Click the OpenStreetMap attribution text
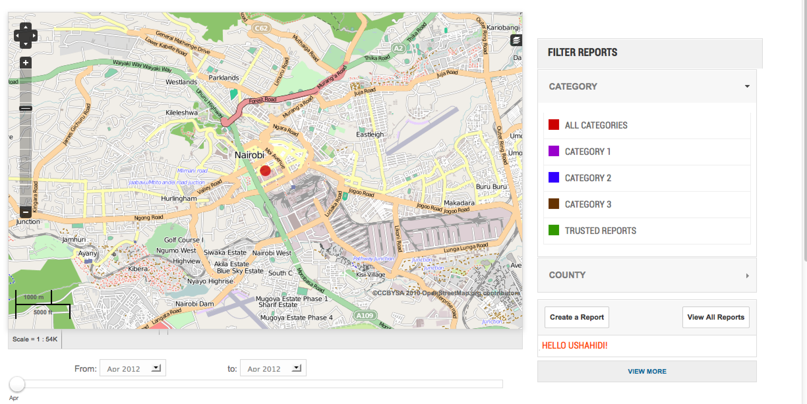This screenshot has width=807, height=404. coord(446,293)
